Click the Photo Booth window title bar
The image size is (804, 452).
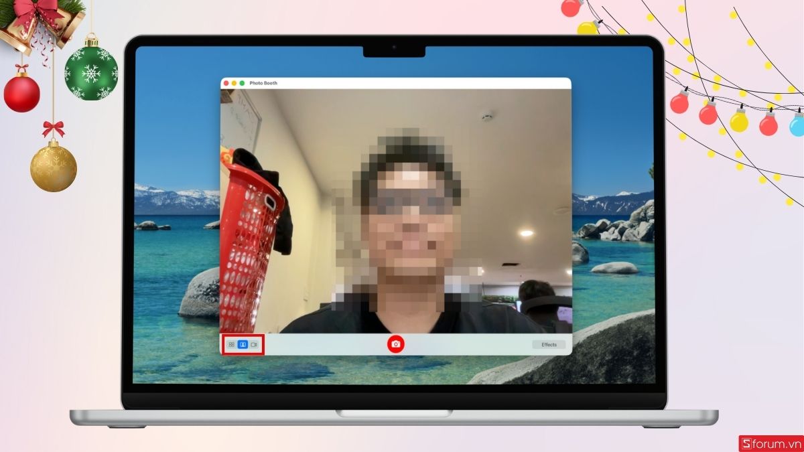[402, 84]
